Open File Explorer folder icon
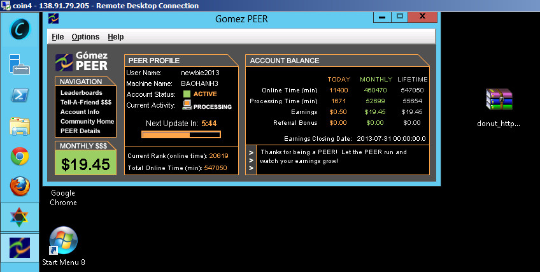 click(20, 126)
